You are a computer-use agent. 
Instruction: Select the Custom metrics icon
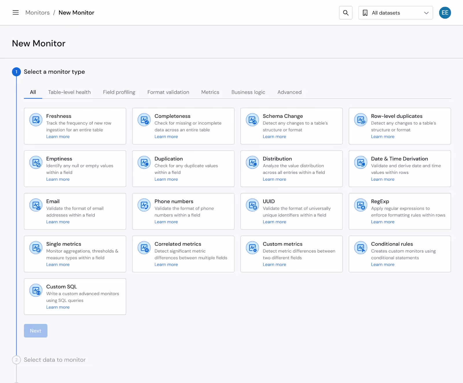pyautogui.click(x=252, y=248)
